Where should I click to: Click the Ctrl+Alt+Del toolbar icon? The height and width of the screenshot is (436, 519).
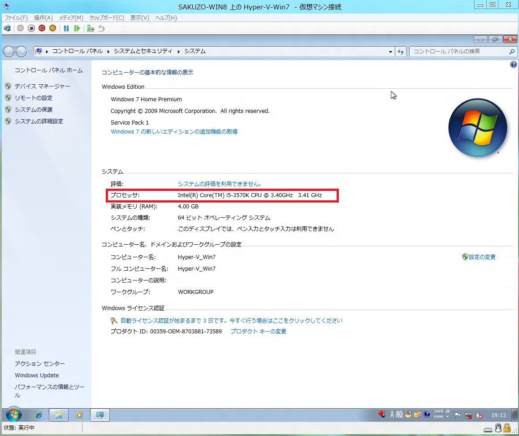tap(7, 29)
